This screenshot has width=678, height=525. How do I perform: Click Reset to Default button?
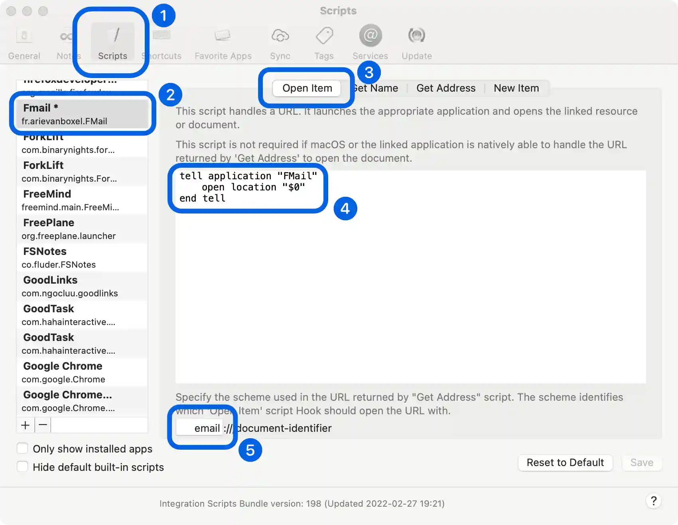pyautogui.click(x=565, y=462)
